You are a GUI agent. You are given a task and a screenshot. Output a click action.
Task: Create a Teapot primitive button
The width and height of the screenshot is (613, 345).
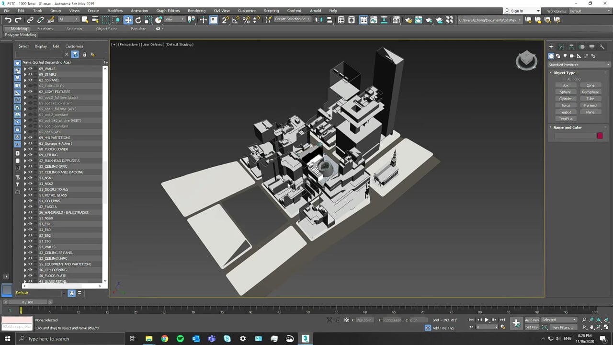click(x=566, y=112)
